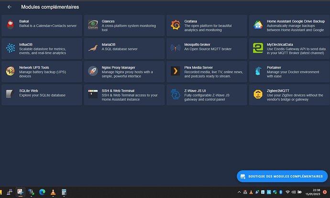The height and width of the screenshot is (198, 330).
Task: Open VLC from the Windows taskbar
Action: coord(53,192)
